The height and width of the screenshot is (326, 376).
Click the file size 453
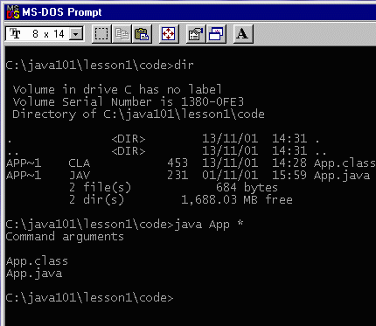click(178, 163)
